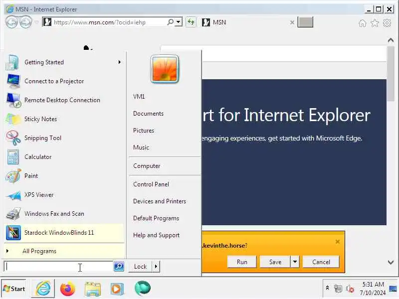
Task: Open Calculator
Action: click(64, 157)
